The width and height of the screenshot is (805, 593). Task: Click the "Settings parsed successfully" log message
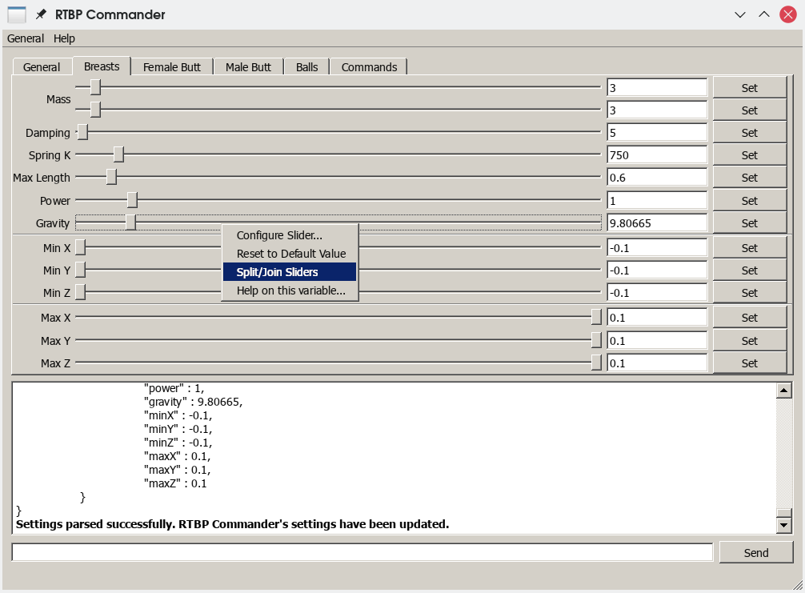point(233,524)
